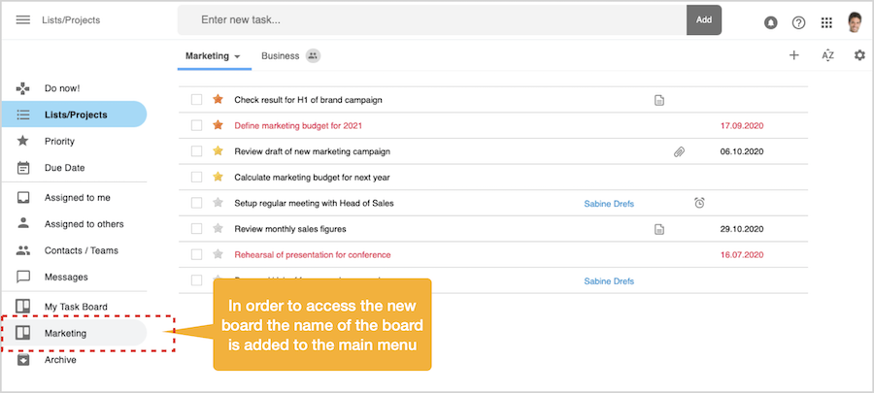Toggle priority star on Define marketing budget
Screen dimensions: 874x393
pos(218,124)
